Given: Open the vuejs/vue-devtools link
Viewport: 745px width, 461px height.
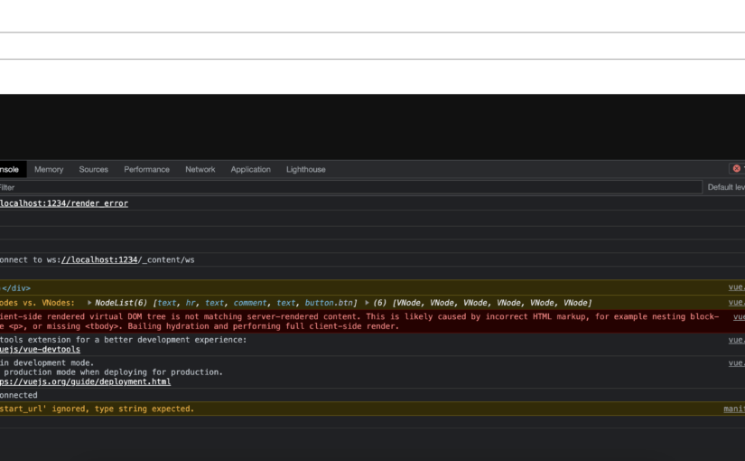Looking at the screenshot, I should coord(40,349).
